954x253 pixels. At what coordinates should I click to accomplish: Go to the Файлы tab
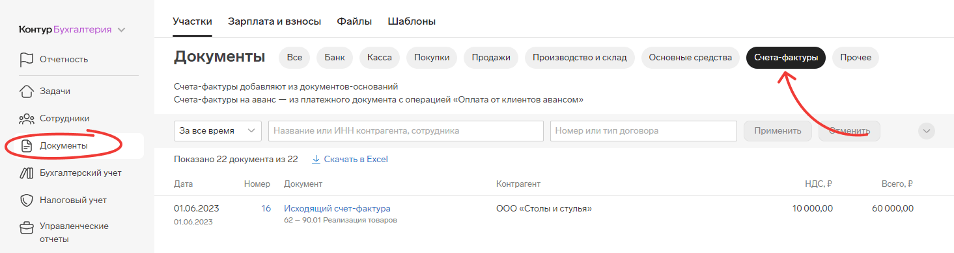[x=354, y=21]
